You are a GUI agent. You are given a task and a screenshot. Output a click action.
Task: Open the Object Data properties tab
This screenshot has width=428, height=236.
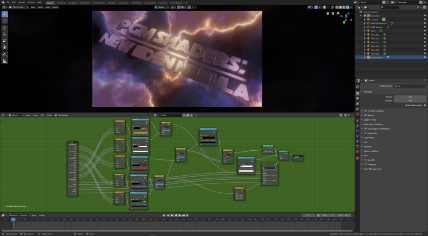tap(357, 146)
